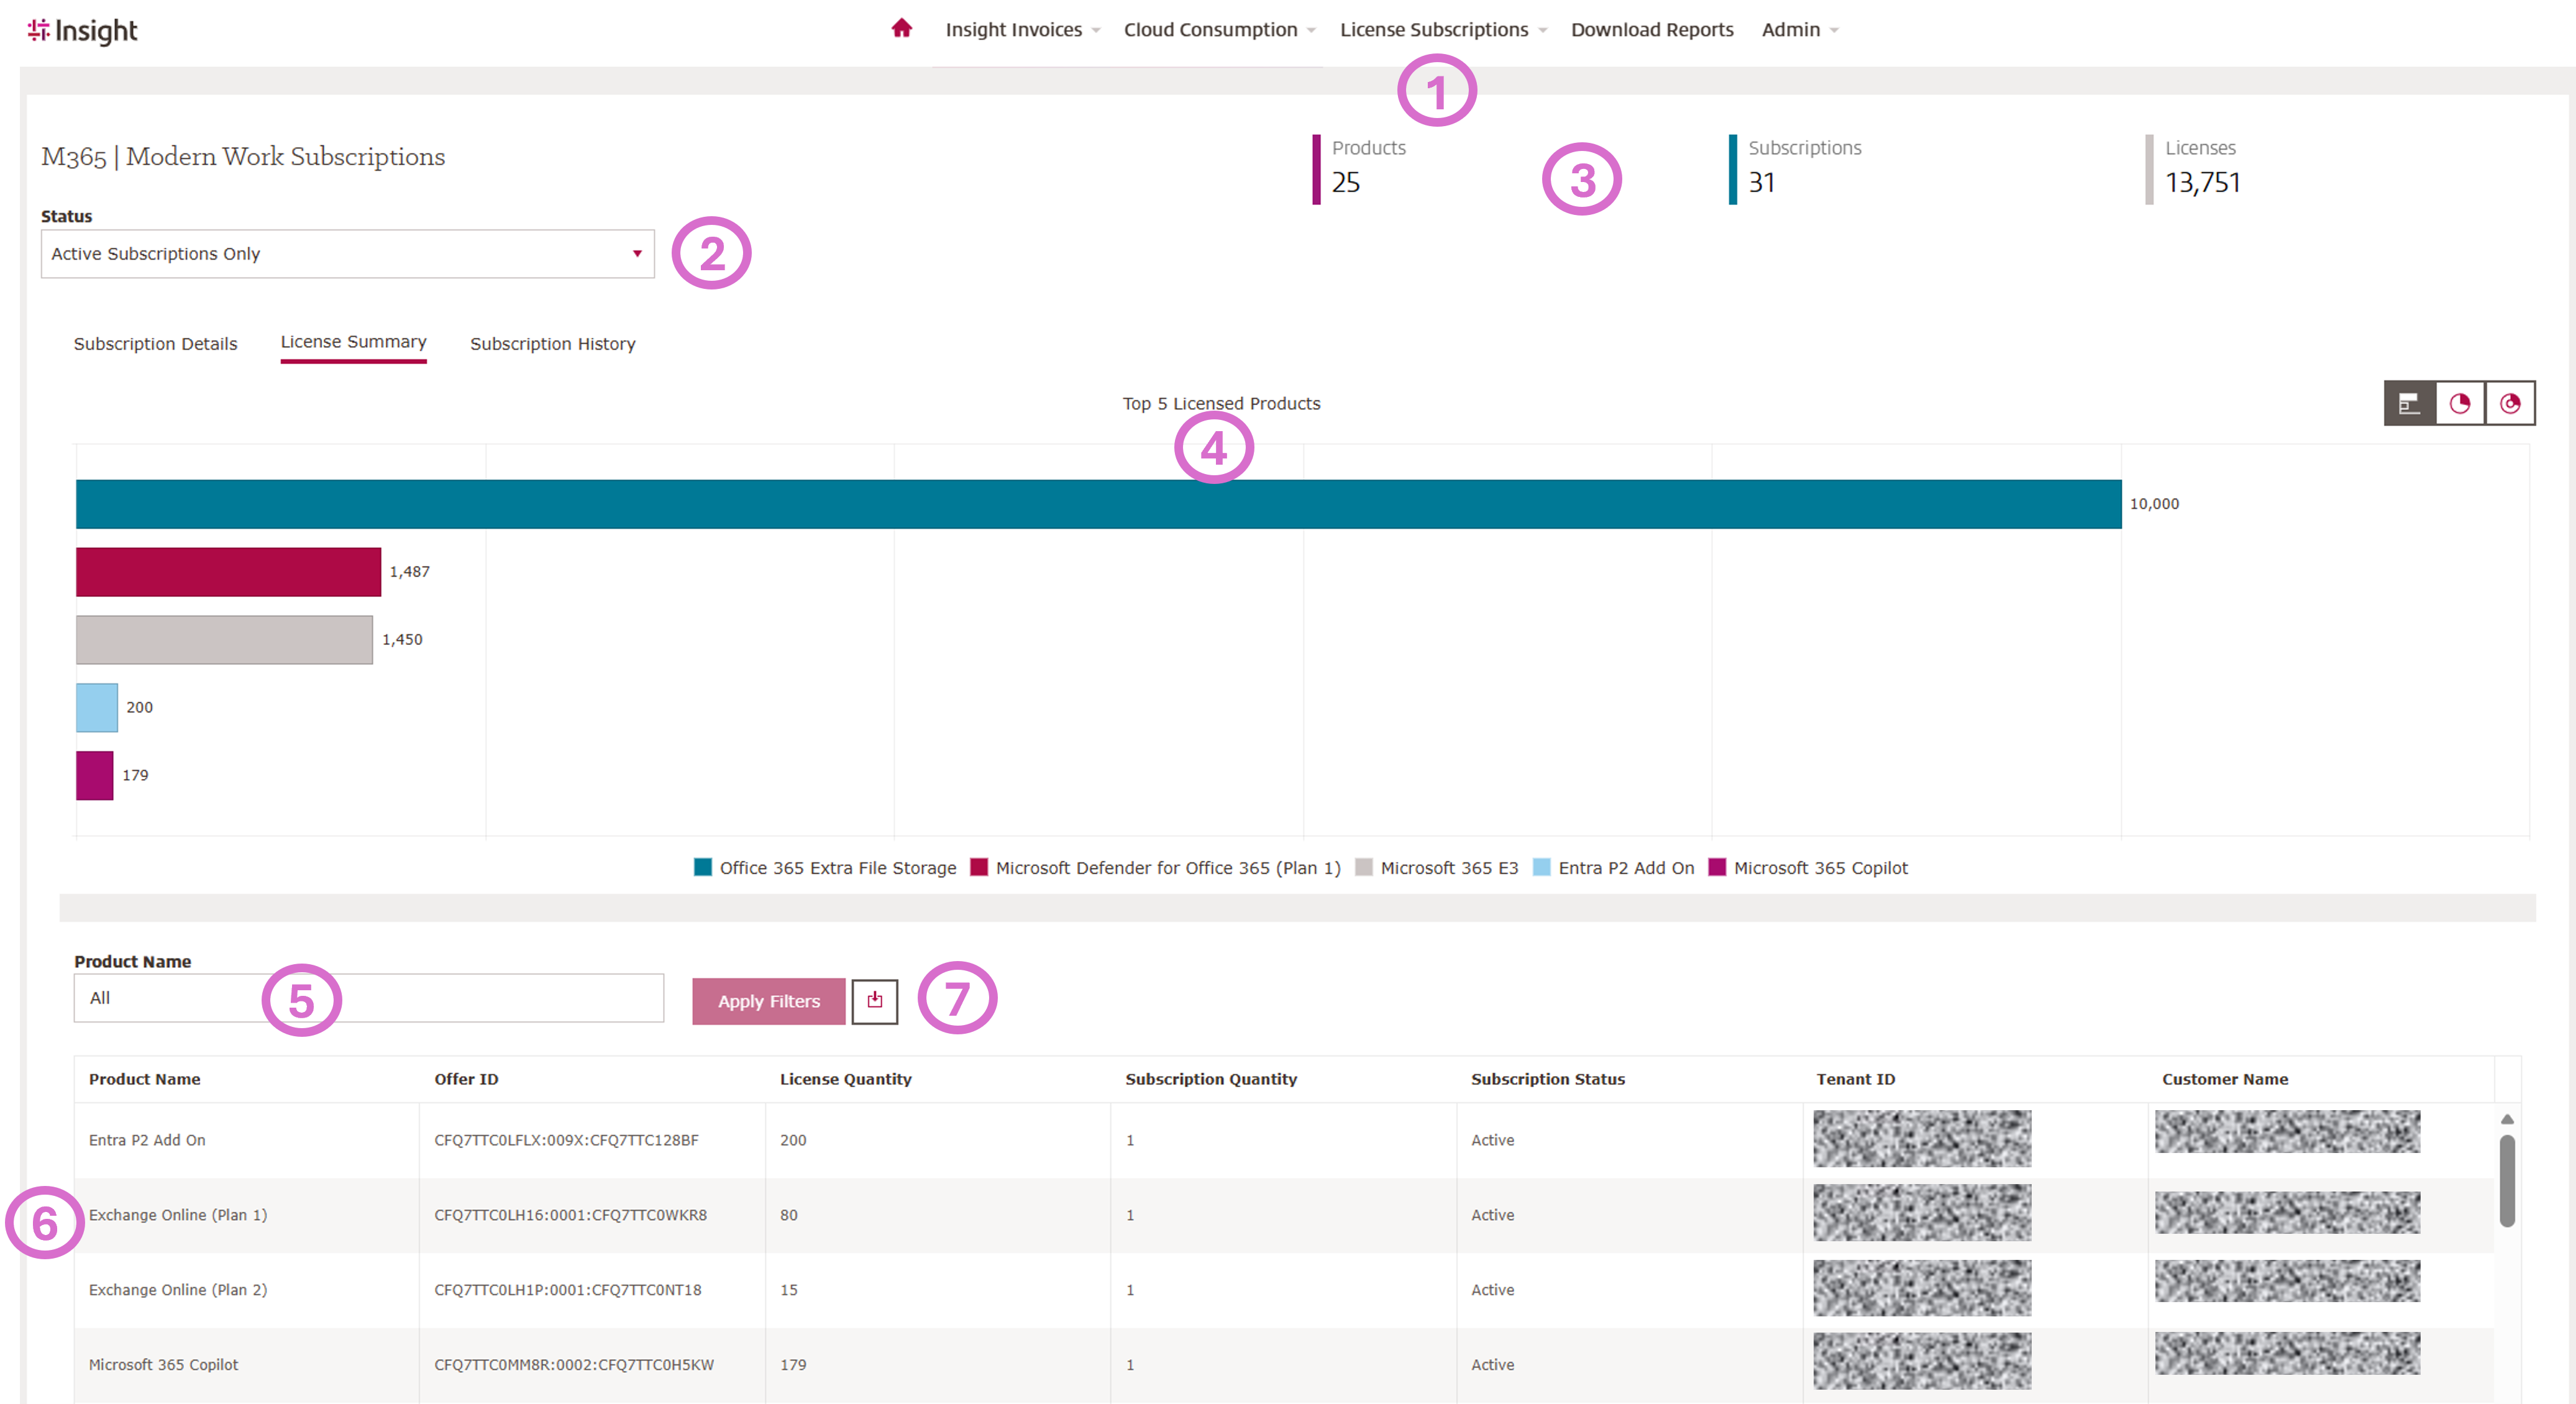This screenshot has height=1404, width=2576.
Task: Export the table using the download icon
Action: (875, 1001)
